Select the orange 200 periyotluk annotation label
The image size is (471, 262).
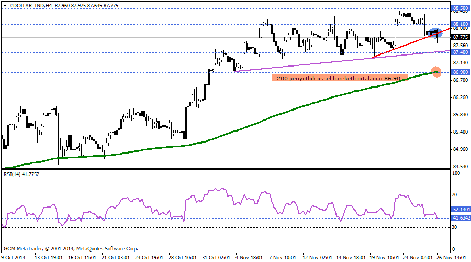point(339,78)
